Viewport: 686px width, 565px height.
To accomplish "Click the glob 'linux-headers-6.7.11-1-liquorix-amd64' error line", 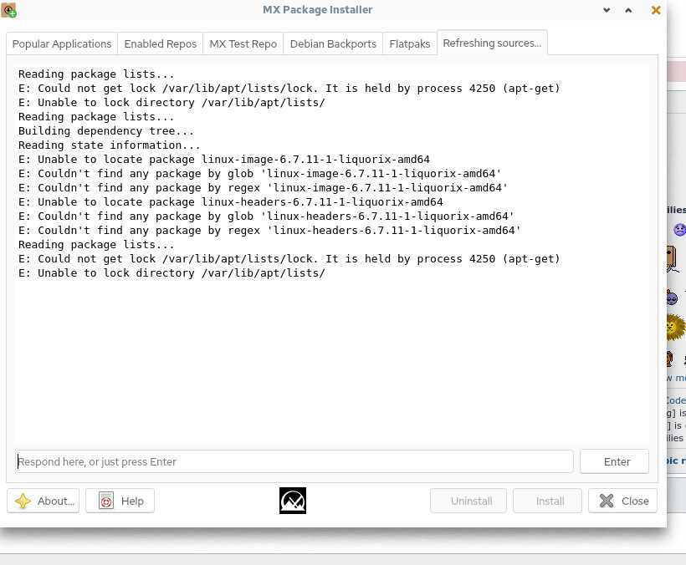I will click(266, 216).
